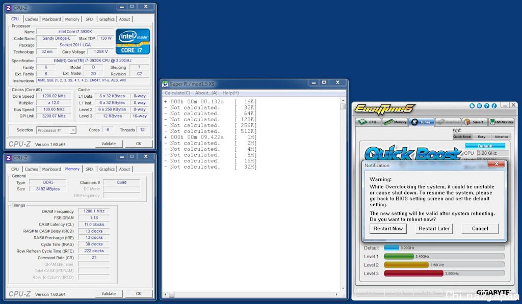
Task: Open Caches tab in the CPU-Z processor window
Action: point(31,19)
